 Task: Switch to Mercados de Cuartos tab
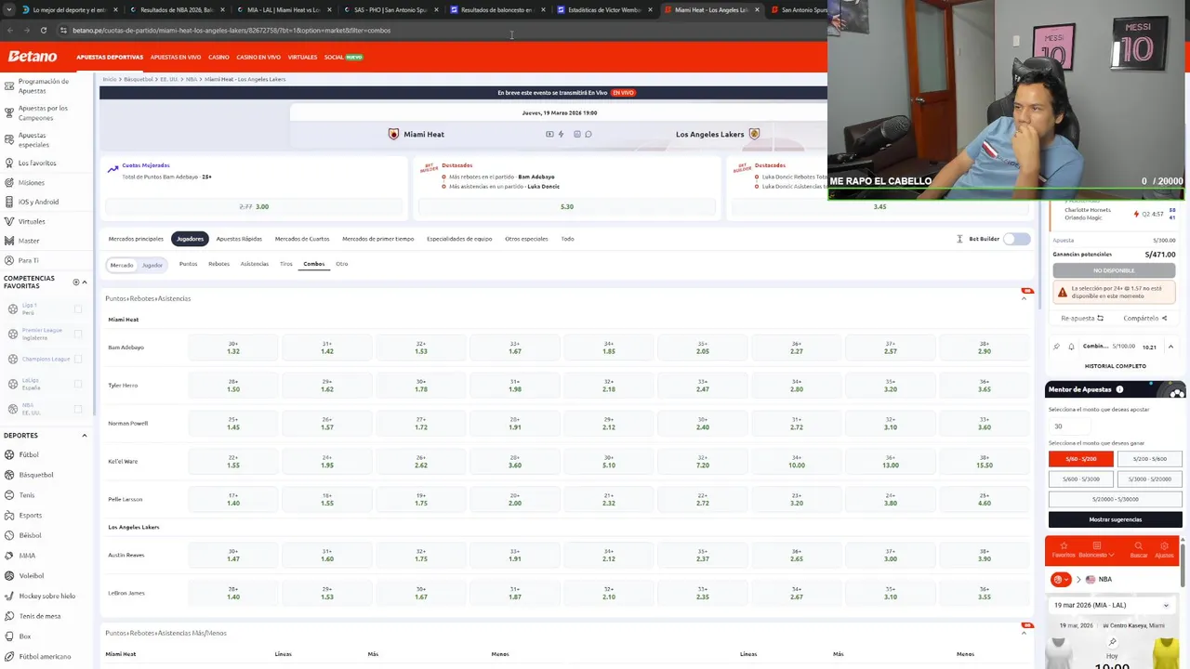(x=302, y=239)
